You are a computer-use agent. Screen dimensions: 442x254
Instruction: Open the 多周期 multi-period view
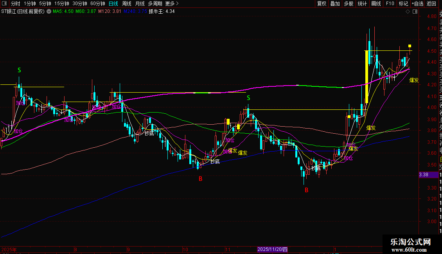click(155, 4)
